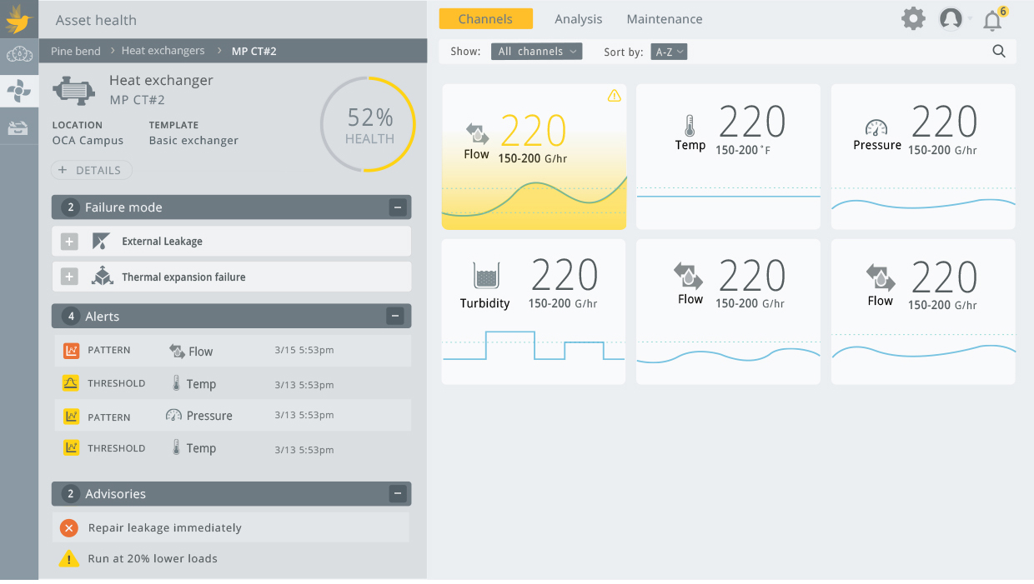Open the gauges dashboard icon in the sidebar
The image size is (1034, 584).
(x=18, y=53)
